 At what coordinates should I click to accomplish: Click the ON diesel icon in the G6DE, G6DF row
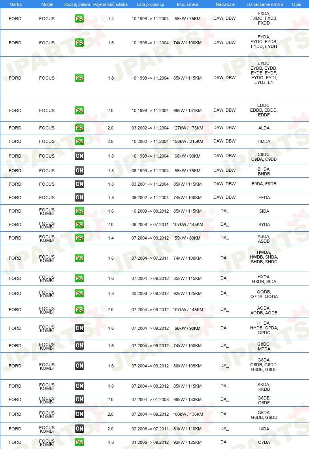(79, 400)
